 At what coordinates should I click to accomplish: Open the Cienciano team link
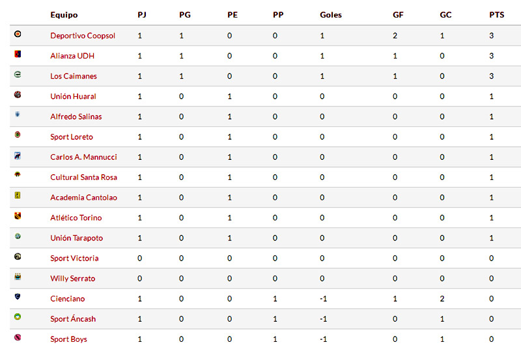[68, 299]
